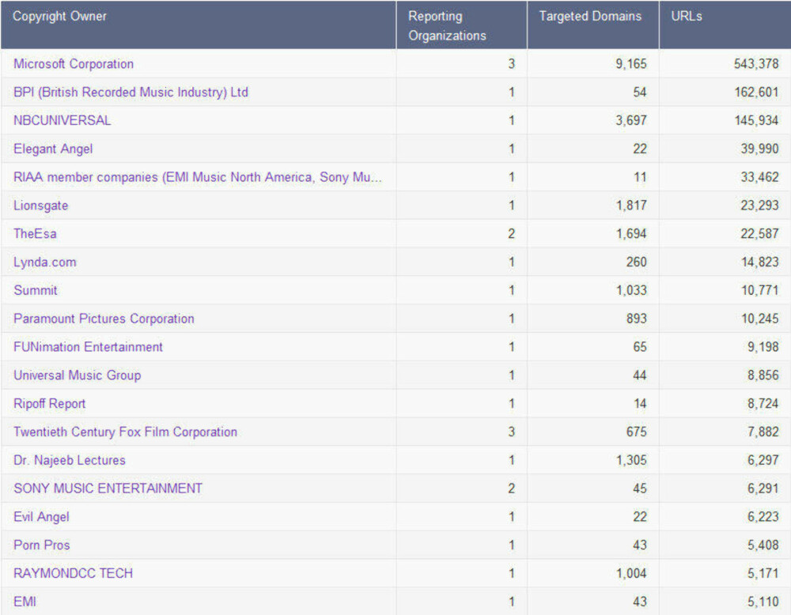Viewport: 791px width, 615px height.
Task: Open the SONY MUSIC ENTERTAINMENT link
Action: [x=108, y=489]
